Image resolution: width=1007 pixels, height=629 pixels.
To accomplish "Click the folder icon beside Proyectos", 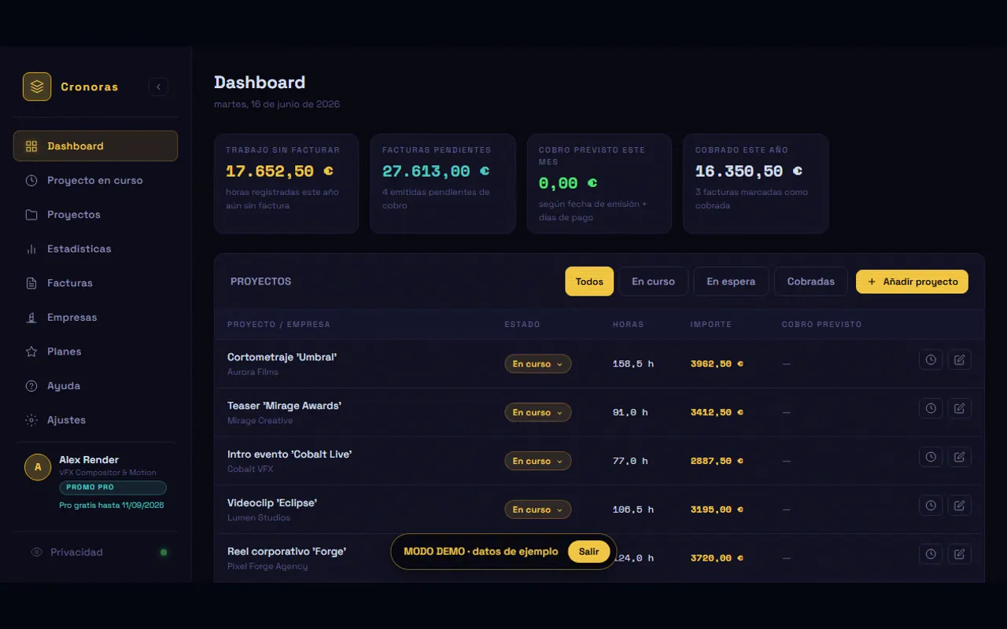I will point(31,215).
